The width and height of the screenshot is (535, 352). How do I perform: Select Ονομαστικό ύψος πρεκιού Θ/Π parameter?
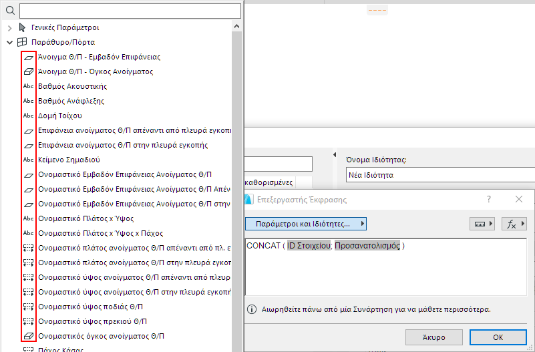pyautogui.click(x=92, y=321)
